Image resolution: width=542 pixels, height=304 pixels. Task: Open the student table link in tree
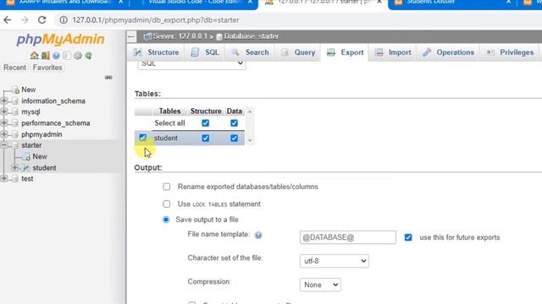tap(44, 168)
